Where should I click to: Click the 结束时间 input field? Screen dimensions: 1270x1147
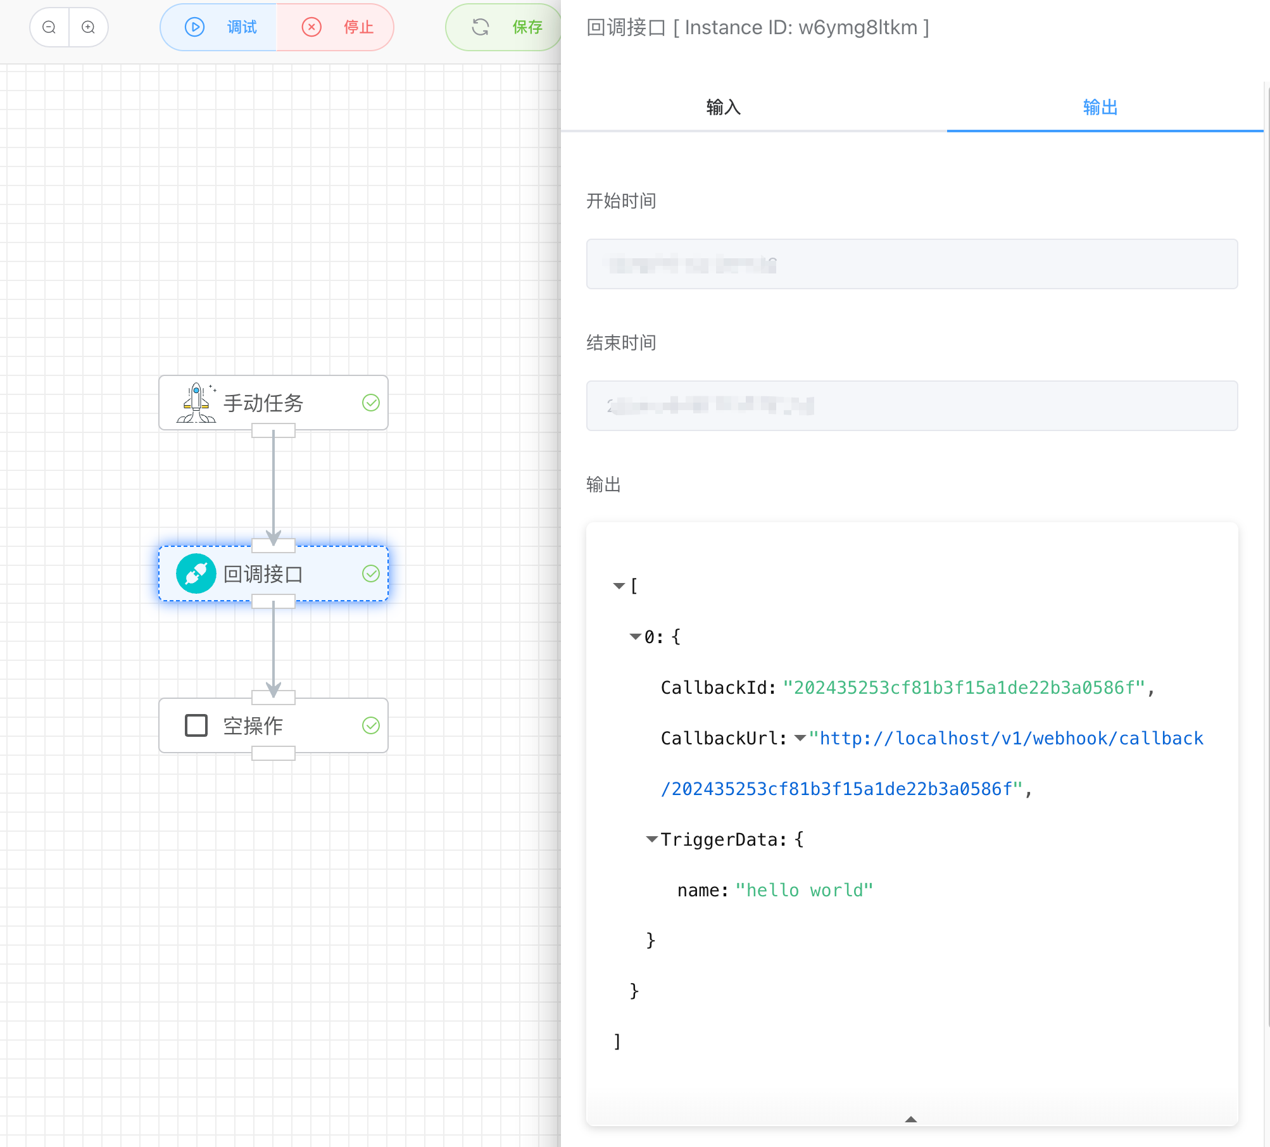912,406
